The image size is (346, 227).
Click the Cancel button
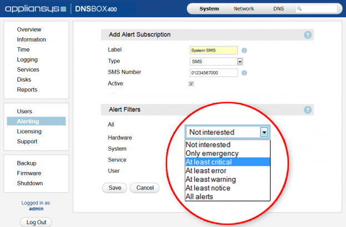pos(144,188)
